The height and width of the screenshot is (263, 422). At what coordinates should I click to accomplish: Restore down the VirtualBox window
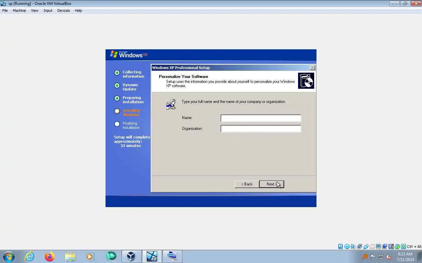click(405, 4)
